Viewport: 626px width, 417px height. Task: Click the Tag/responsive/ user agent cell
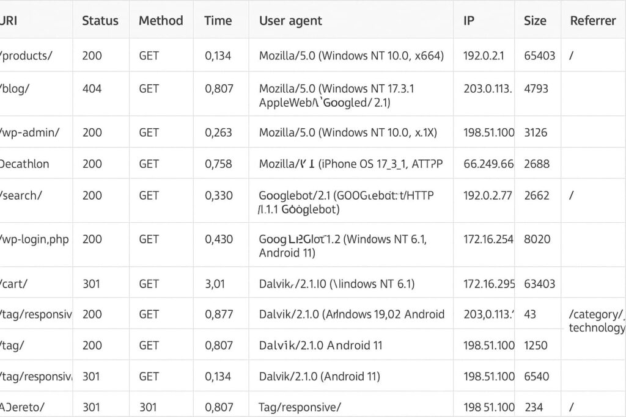[x=300, y=407]
